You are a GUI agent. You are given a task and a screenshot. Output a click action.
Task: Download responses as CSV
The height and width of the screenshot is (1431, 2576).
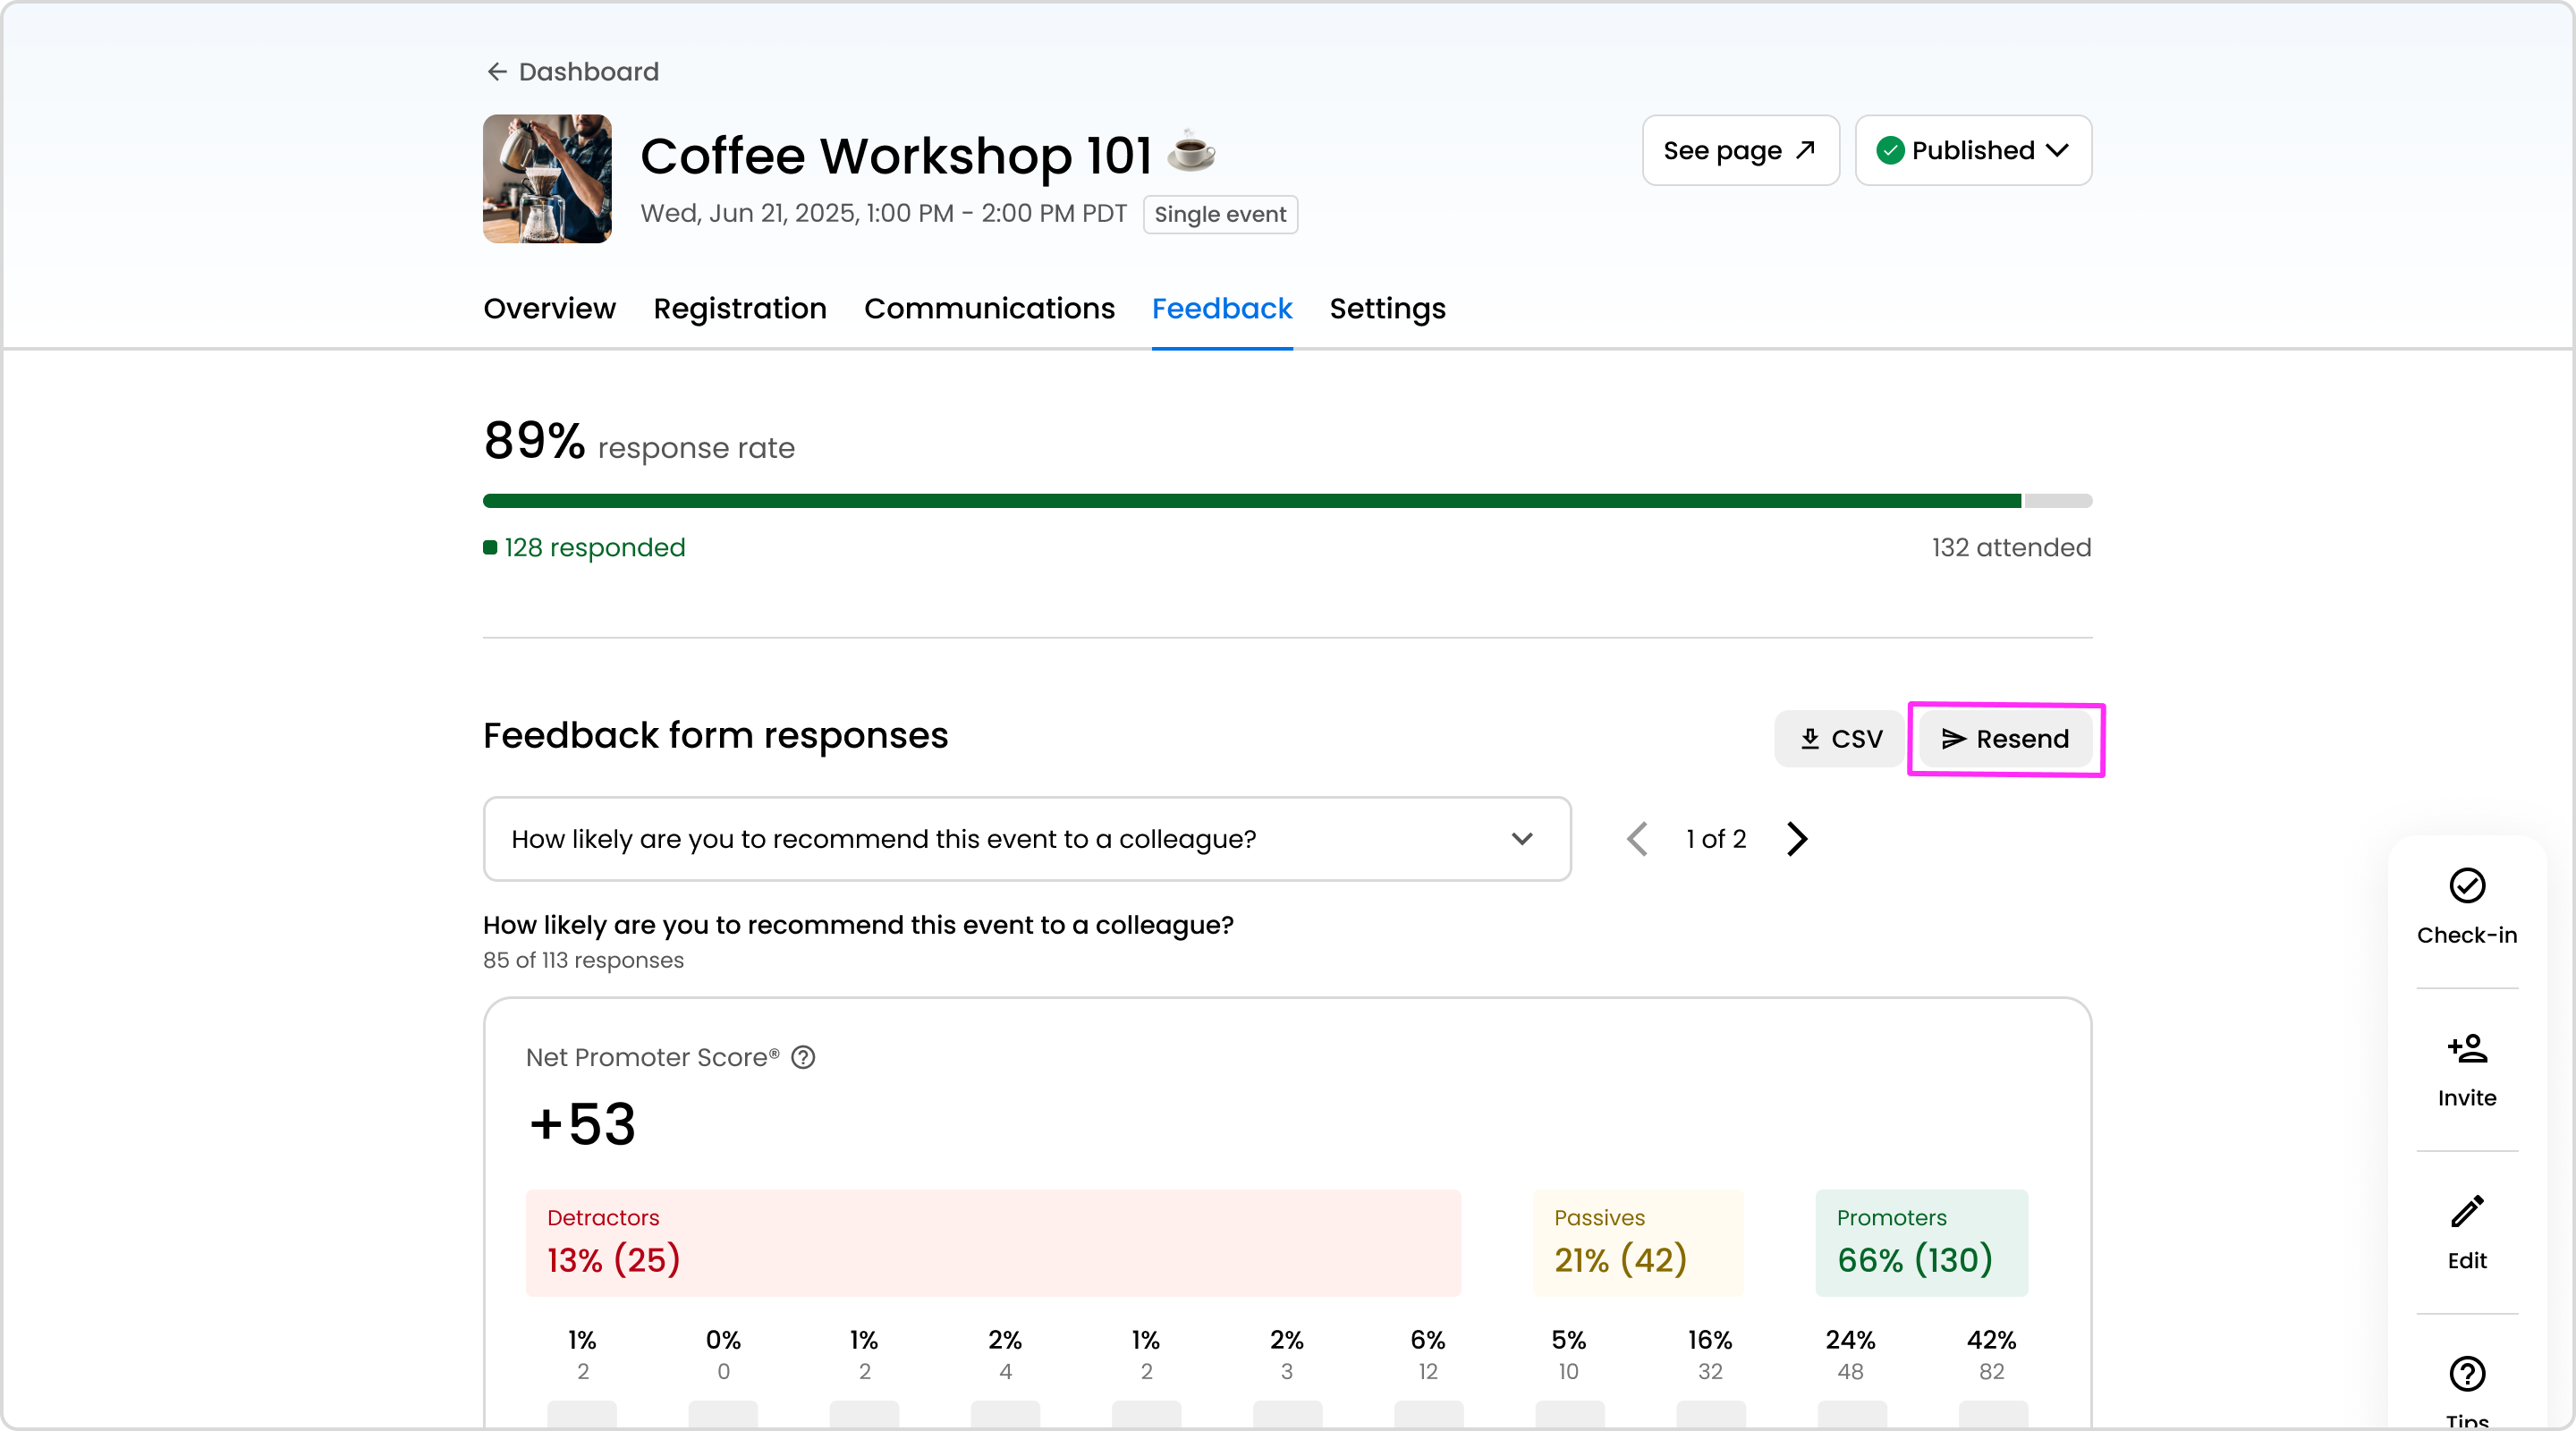pyautogui.click(x=1840, y=739)
